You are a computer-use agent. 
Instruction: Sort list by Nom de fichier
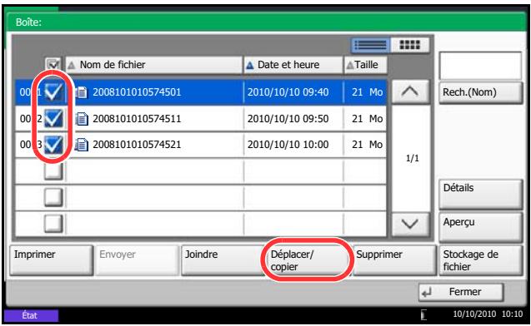point(153,65)
